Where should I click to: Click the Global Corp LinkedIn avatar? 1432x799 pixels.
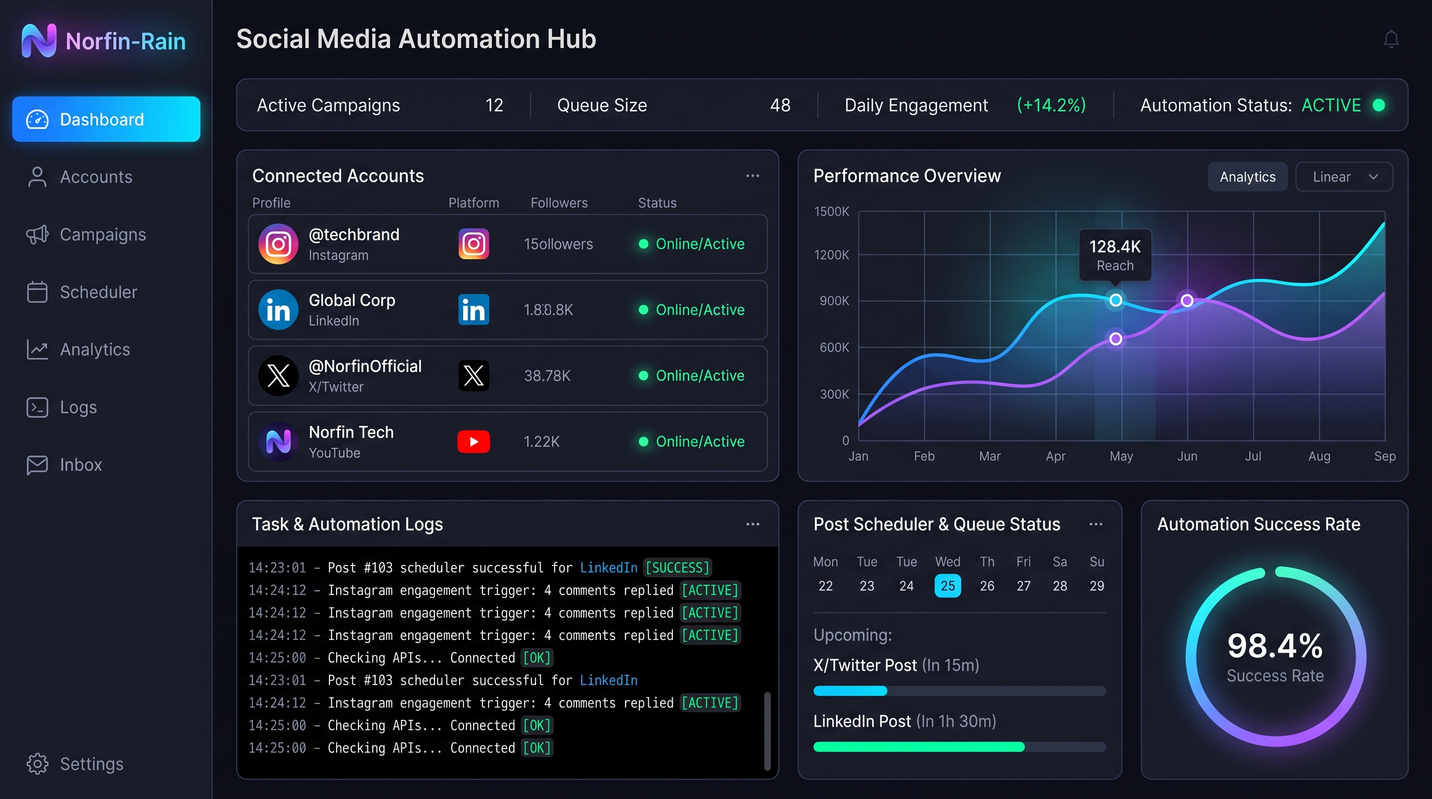[278, 310]
